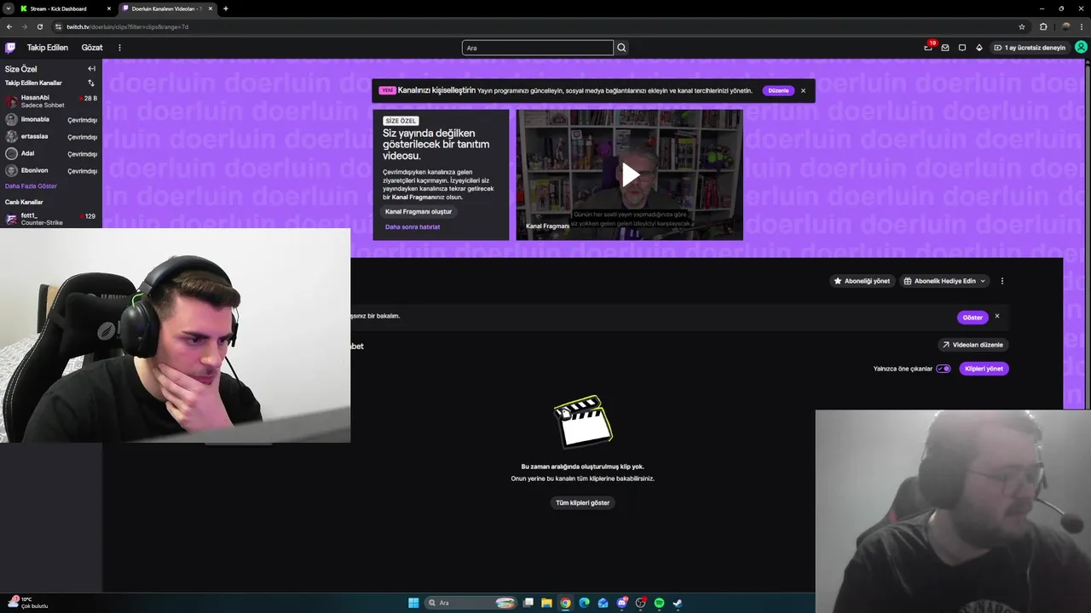Open the Ebonivon channel in sidebar

pyautogui.click(x=51, y=170)
